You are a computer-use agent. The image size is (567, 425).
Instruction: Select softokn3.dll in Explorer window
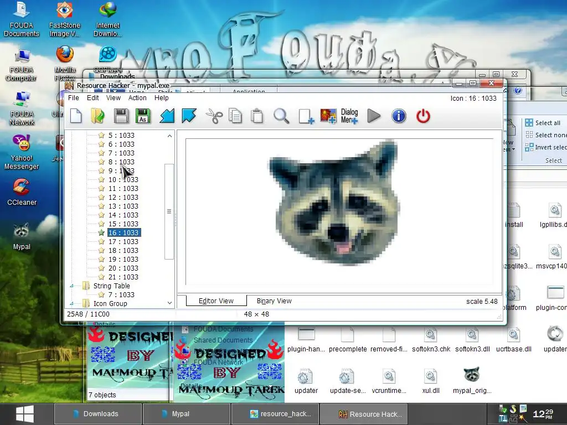(x=472, y=340)
